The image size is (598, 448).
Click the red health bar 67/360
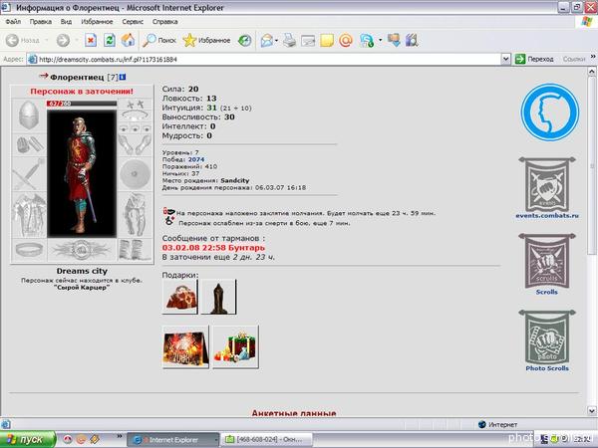(x=82, y=104)
